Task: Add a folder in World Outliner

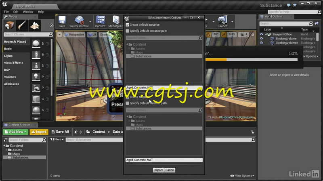Action: pos(317,23)
